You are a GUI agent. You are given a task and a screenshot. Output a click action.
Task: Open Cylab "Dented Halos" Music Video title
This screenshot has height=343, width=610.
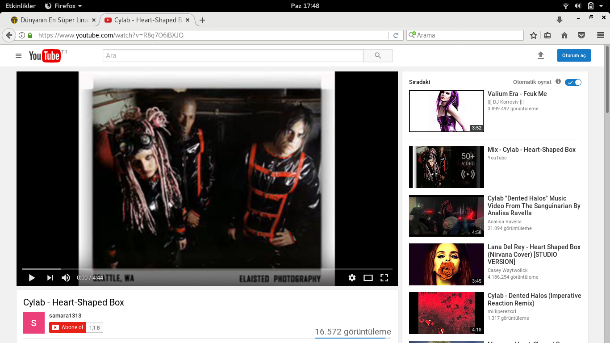tap(534, 205)
